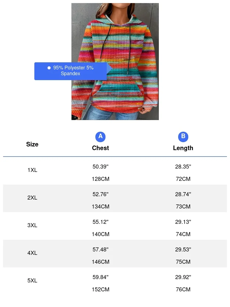This screenshot has width=230, height=307.
Task: Select the 2XL size row
Action: point(115,198)
